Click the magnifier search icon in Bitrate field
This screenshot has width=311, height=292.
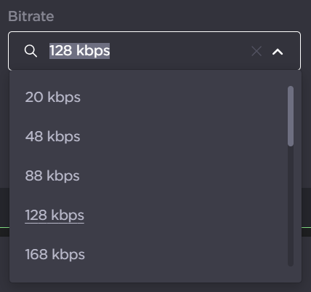pos(31,51)
